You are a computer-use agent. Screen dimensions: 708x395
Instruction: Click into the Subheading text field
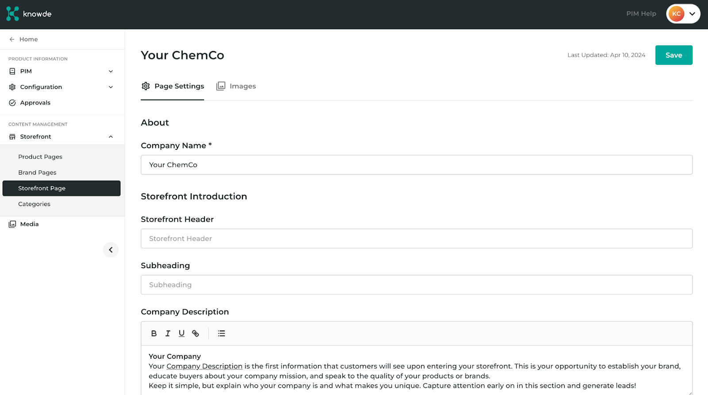pyautogui.click(x=416, y=285)
